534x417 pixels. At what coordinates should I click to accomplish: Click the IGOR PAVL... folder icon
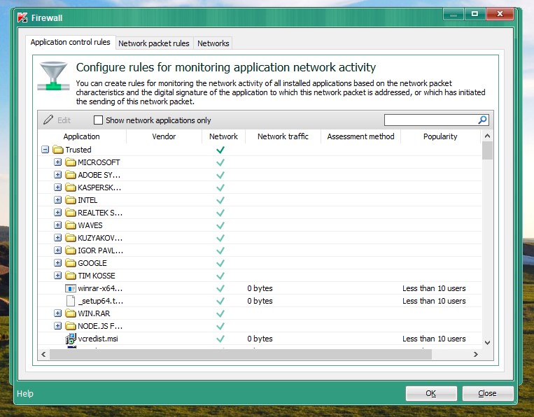71,250
